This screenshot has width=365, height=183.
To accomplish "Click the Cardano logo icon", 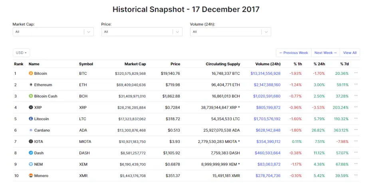I will 31,130.
